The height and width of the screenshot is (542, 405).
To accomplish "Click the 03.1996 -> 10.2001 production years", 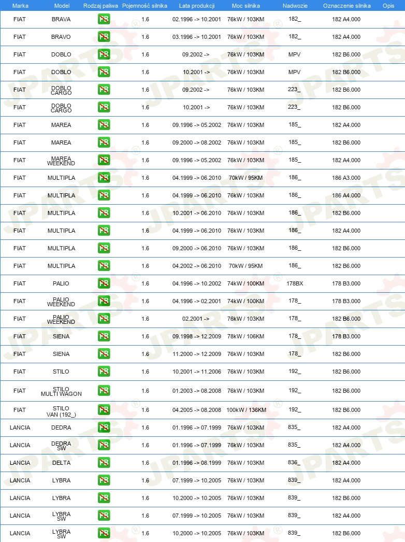I will pos(197,37).
